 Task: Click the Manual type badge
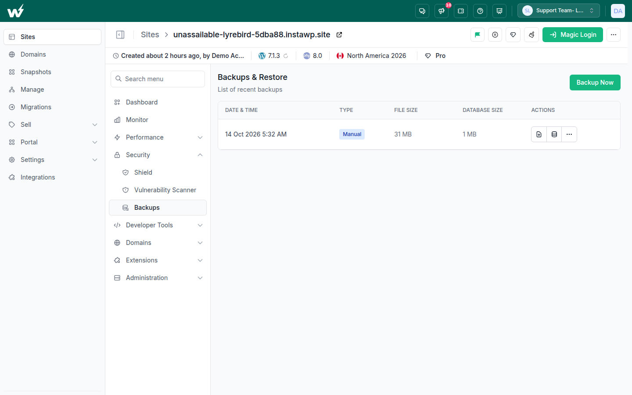click(x=352, y=134)
